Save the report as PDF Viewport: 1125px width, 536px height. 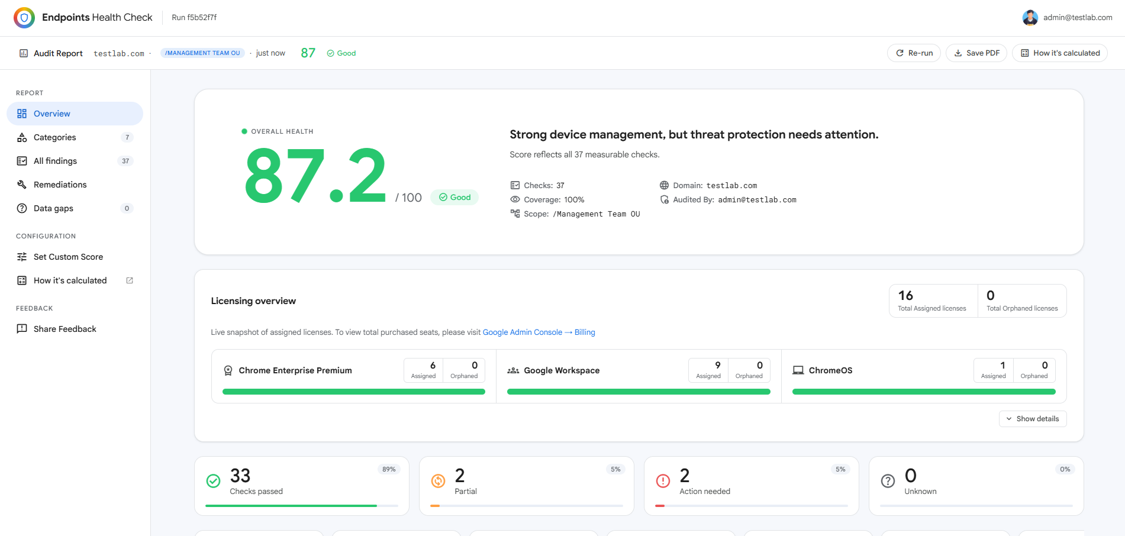click(976, 53)
